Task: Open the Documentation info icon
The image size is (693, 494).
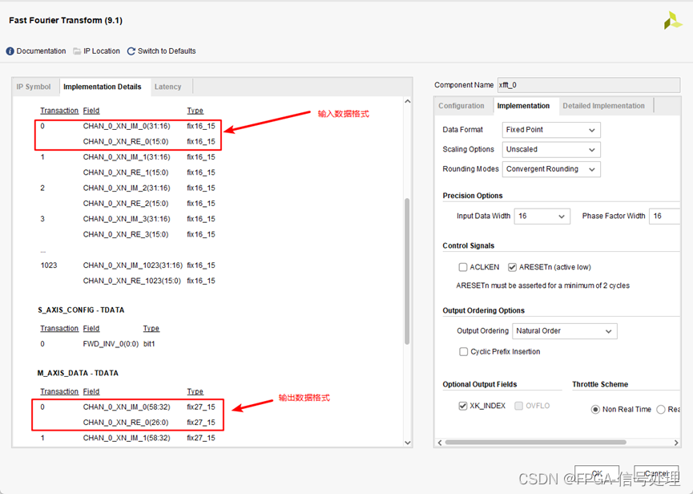Action: [10, 51]
